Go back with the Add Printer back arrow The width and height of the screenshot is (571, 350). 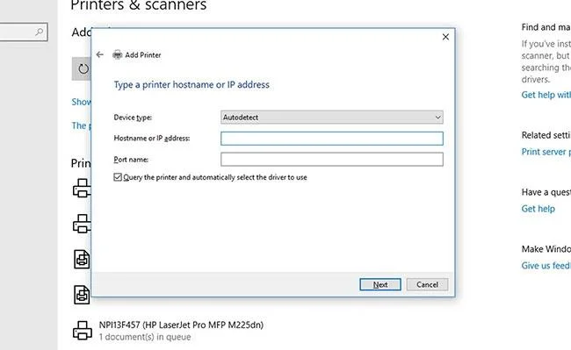coord(100,54)
